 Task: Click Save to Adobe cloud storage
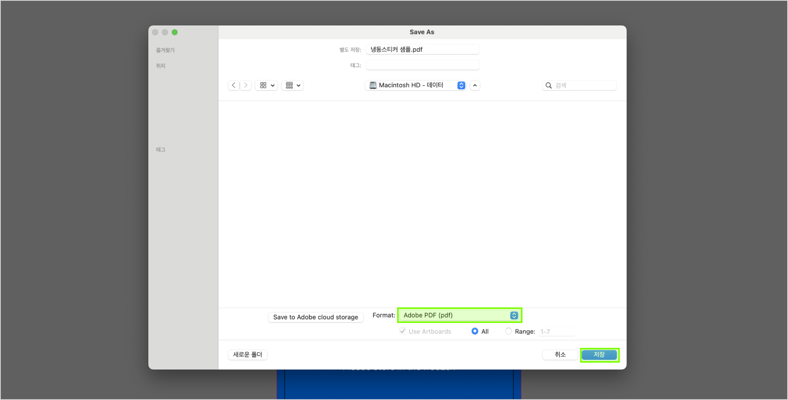pos(315,317)
